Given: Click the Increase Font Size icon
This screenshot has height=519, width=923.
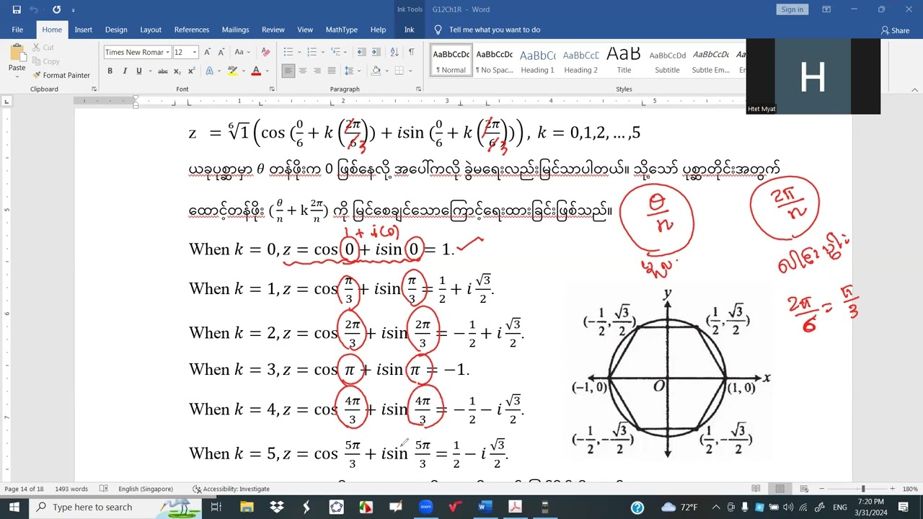Looking at the screenshot, I should (x=208, y=52).
